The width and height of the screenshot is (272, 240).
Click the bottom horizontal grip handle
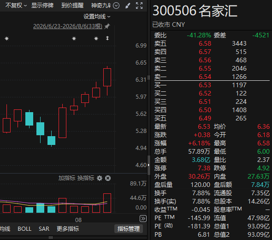pyautogui.click(x=51, y=237)
